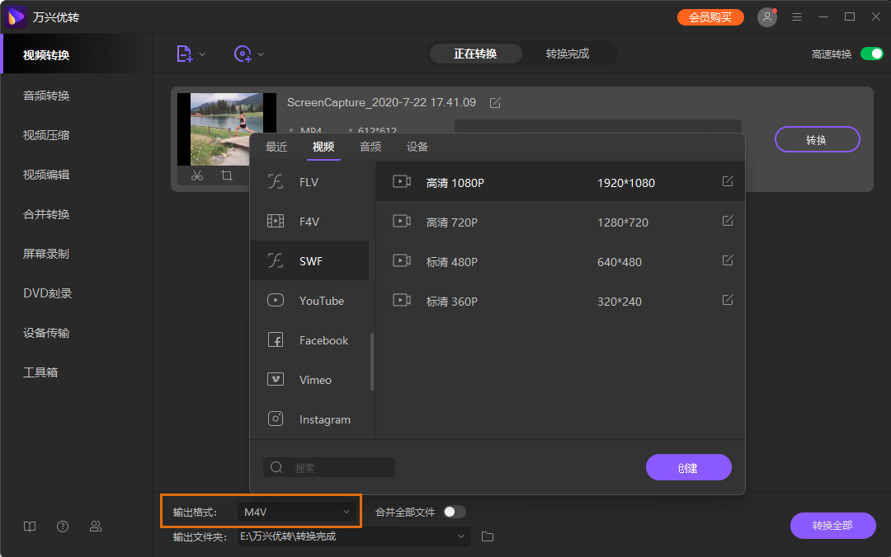Click the format list scrollbar

click(x=372, y=361)
